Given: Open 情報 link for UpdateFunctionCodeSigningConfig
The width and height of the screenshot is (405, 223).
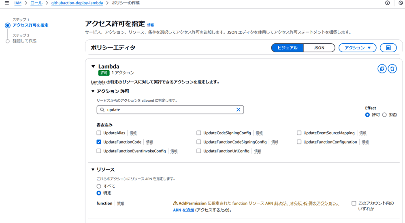Looking at the screenshot, I should point(275,142).
